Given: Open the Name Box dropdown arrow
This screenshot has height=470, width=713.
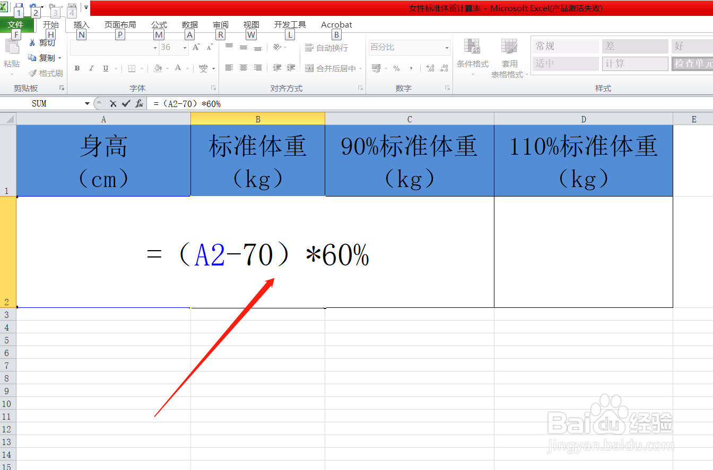Looking at the screenshot, I should coord(88,104).
